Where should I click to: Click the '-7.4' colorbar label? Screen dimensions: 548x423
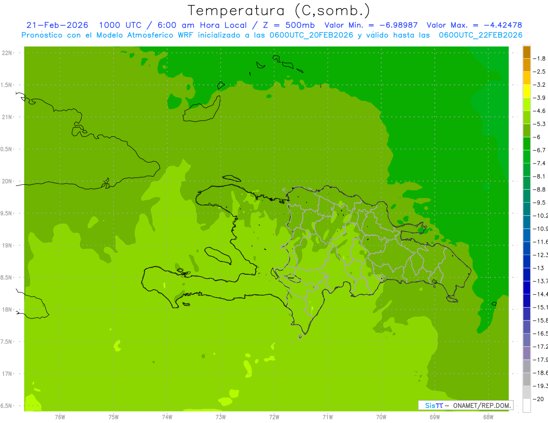(x=540, y=163)
